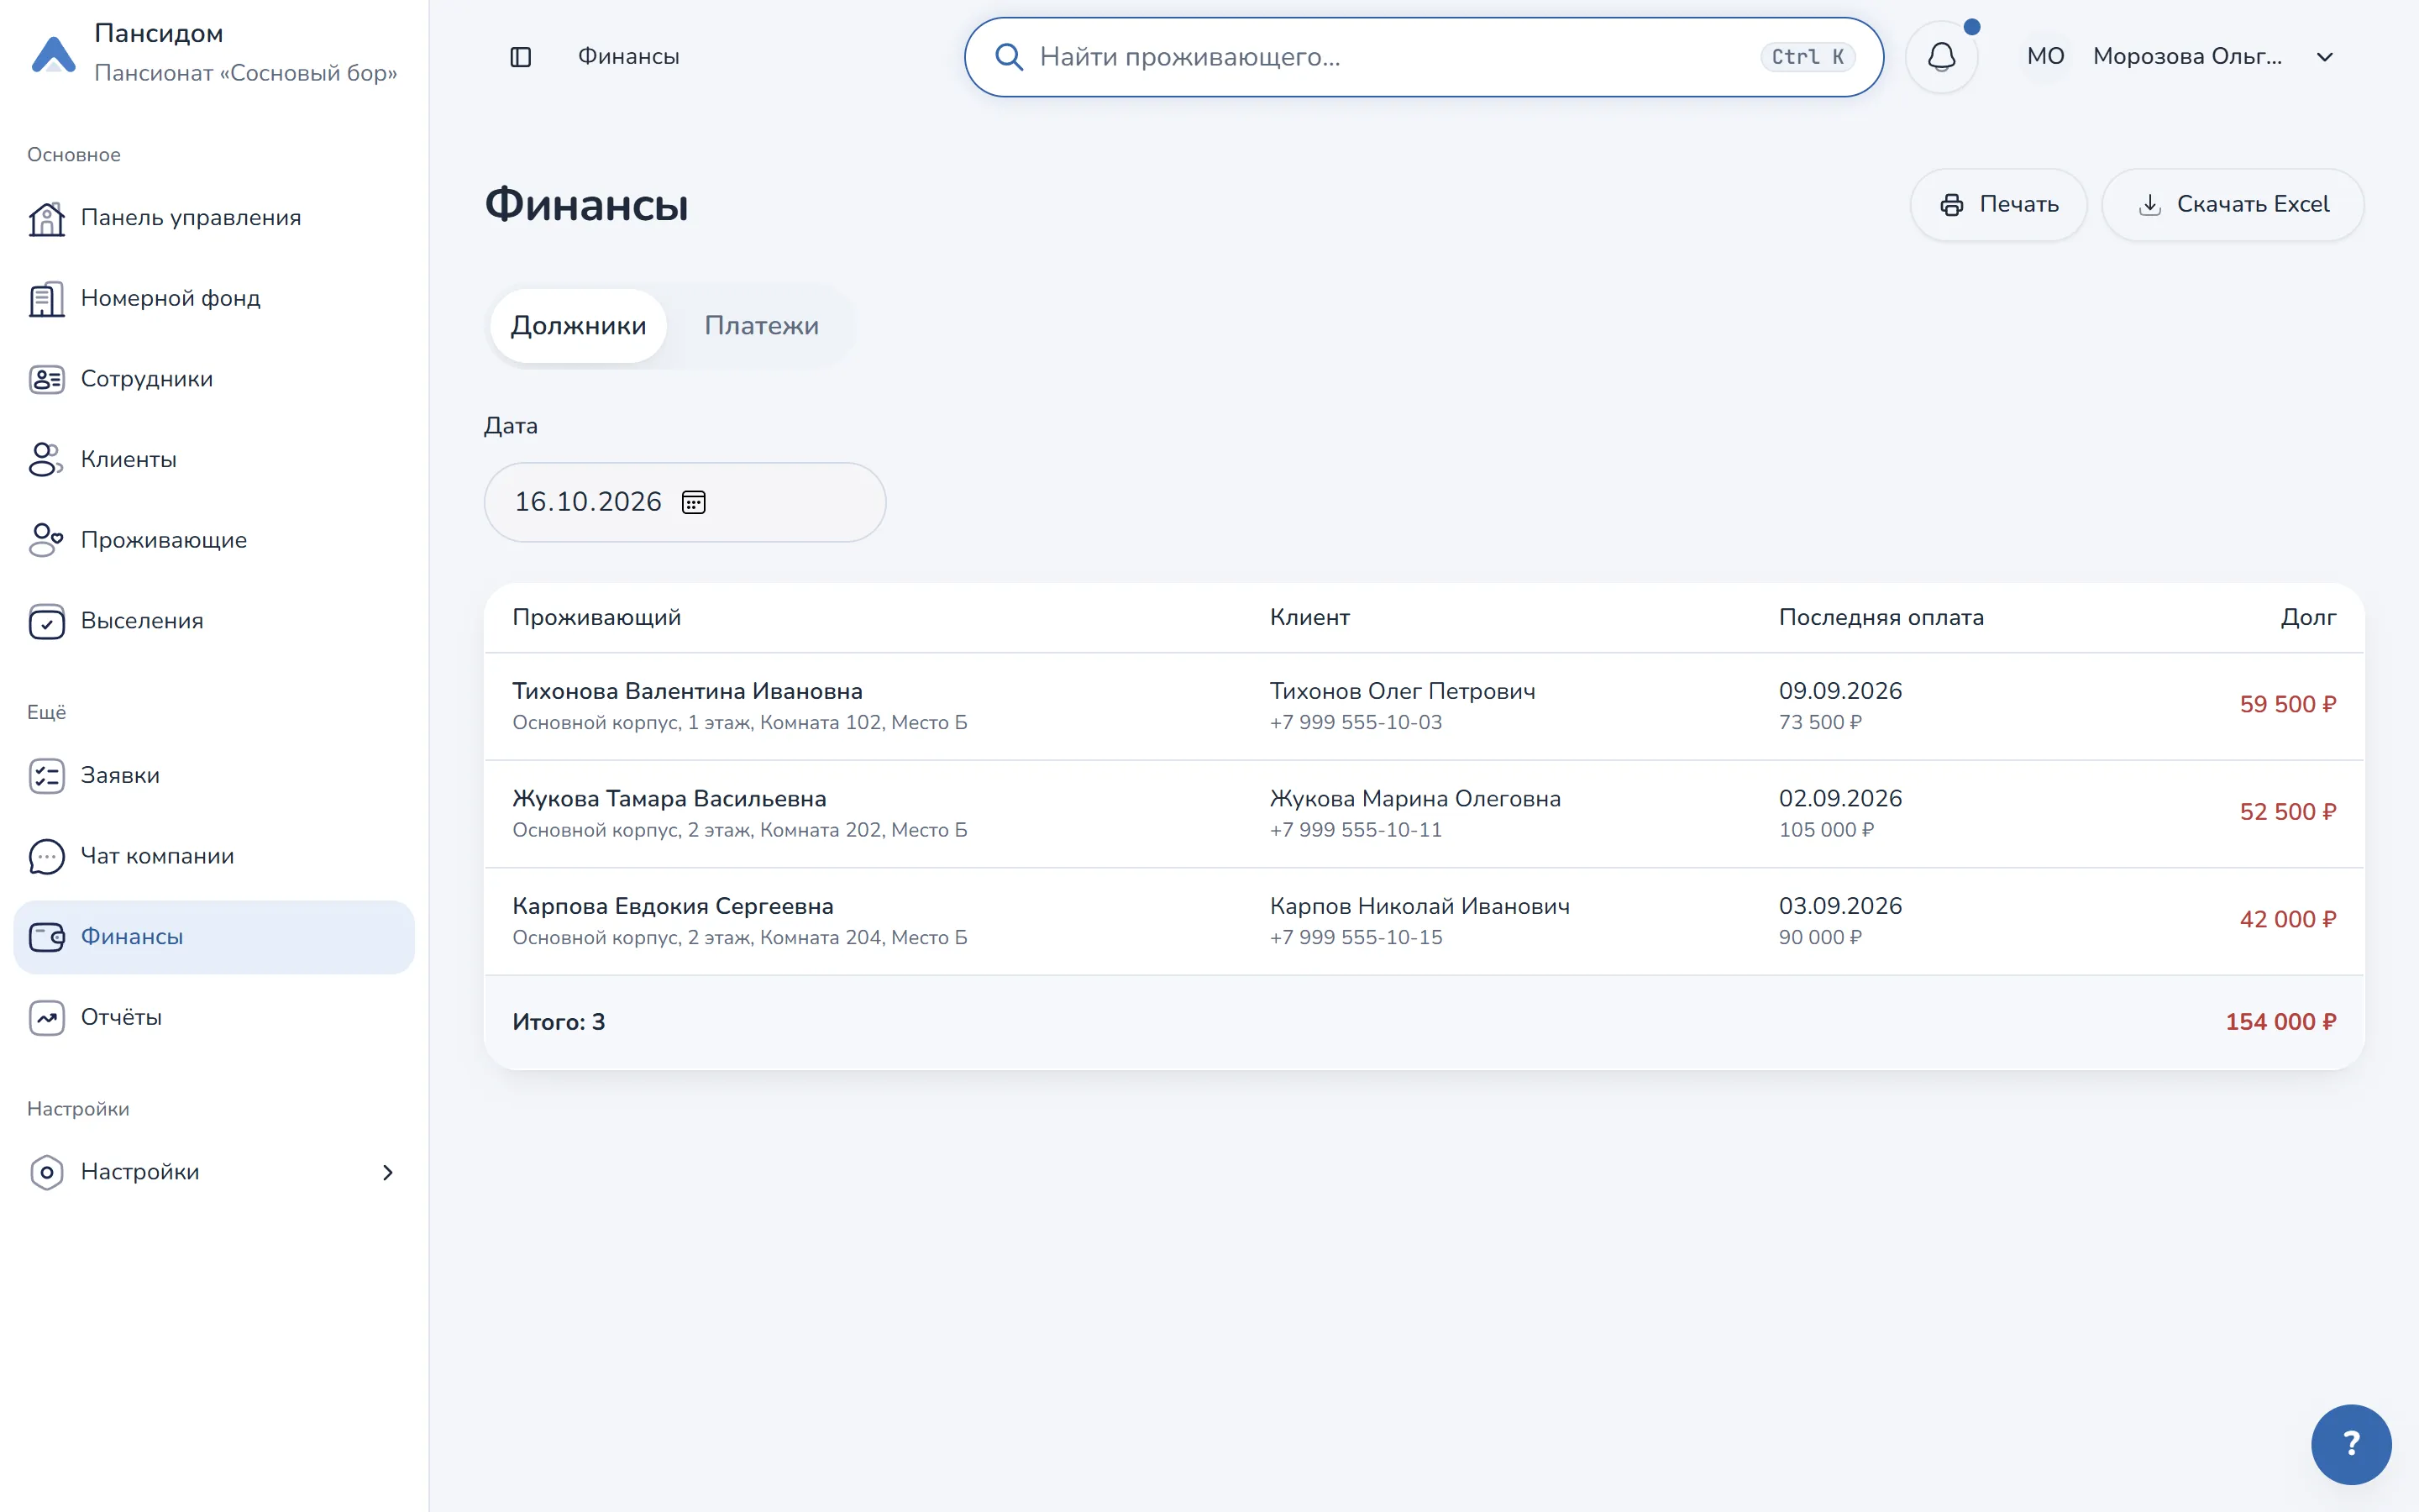Open the Панель управления home icon
The width and height of the screenshot is (2419, 1512).
point(46,218)
